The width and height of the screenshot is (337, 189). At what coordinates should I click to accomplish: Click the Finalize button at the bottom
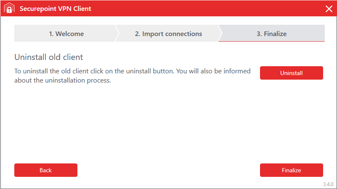click(x=291, y=170)
